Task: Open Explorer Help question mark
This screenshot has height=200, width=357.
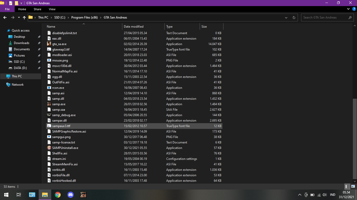Action: [354, 9]
